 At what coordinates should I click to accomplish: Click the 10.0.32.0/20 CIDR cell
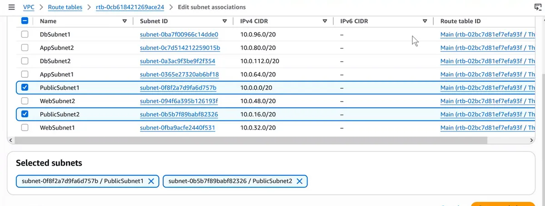[x=257, y=128]
